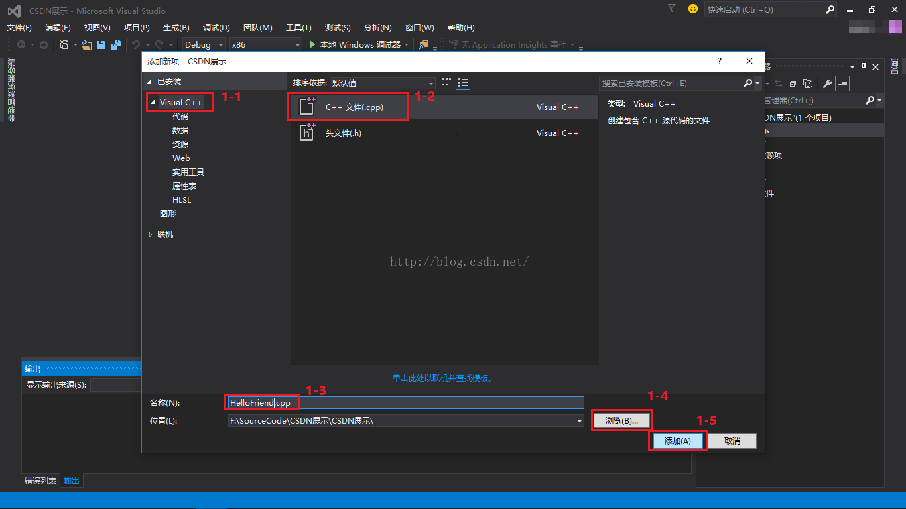
Task: Select the 数据 category tree item
Action: click(x=180, y=130)
